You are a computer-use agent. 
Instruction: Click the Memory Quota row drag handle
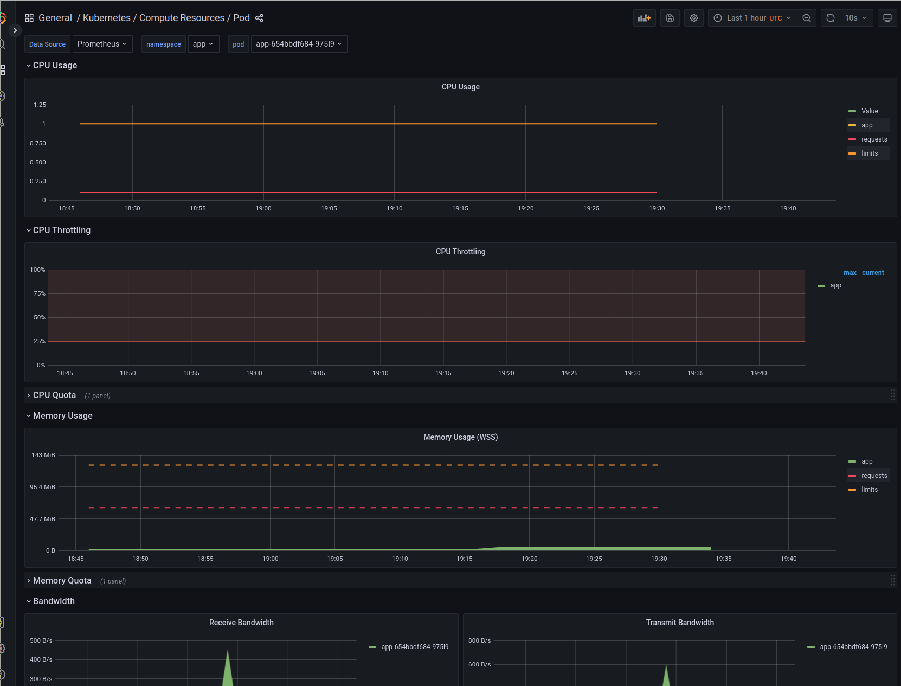892,580
